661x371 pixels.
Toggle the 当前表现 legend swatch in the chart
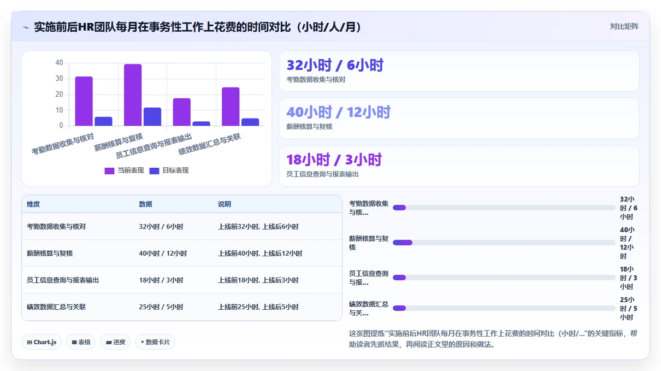109,170
